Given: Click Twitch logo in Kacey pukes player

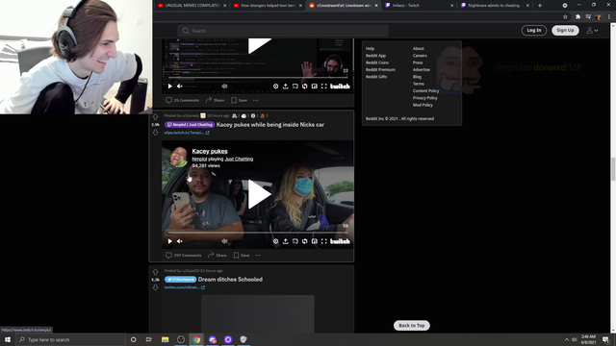Looking at the screenshot, I should point(340,241).
